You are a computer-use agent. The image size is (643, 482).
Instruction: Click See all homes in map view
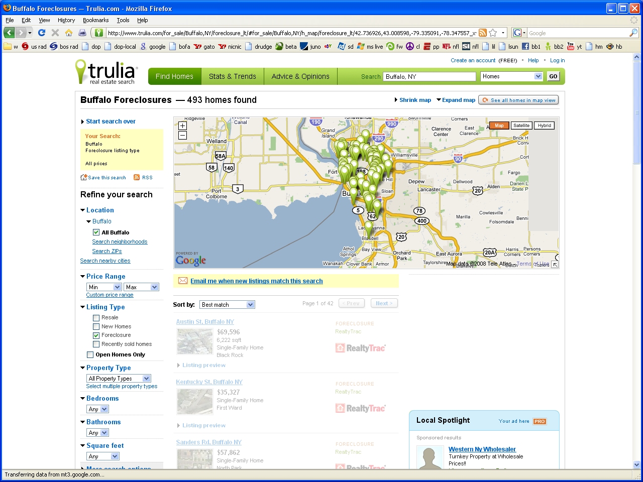[x=518, y=100]
